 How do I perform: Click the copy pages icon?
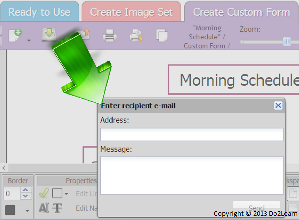click(161, 35)
